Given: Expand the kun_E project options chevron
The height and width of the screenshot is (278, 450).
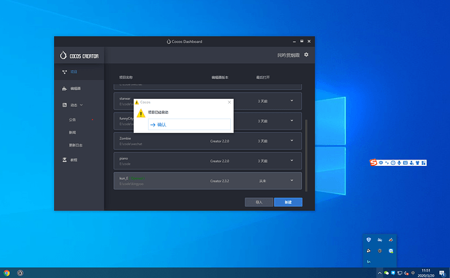Looking at the screenshot, I should [x=292, y=180].
